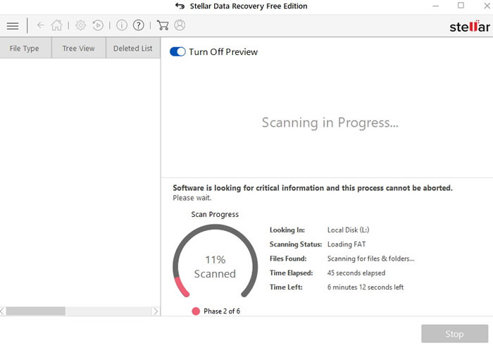The height and width of the screenshot is (348, 493).
Task: Open the help question mark icon
Action: 139,25
